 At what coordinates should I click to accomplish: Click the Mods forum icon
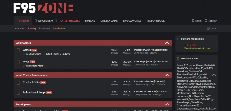click(18, 62)
